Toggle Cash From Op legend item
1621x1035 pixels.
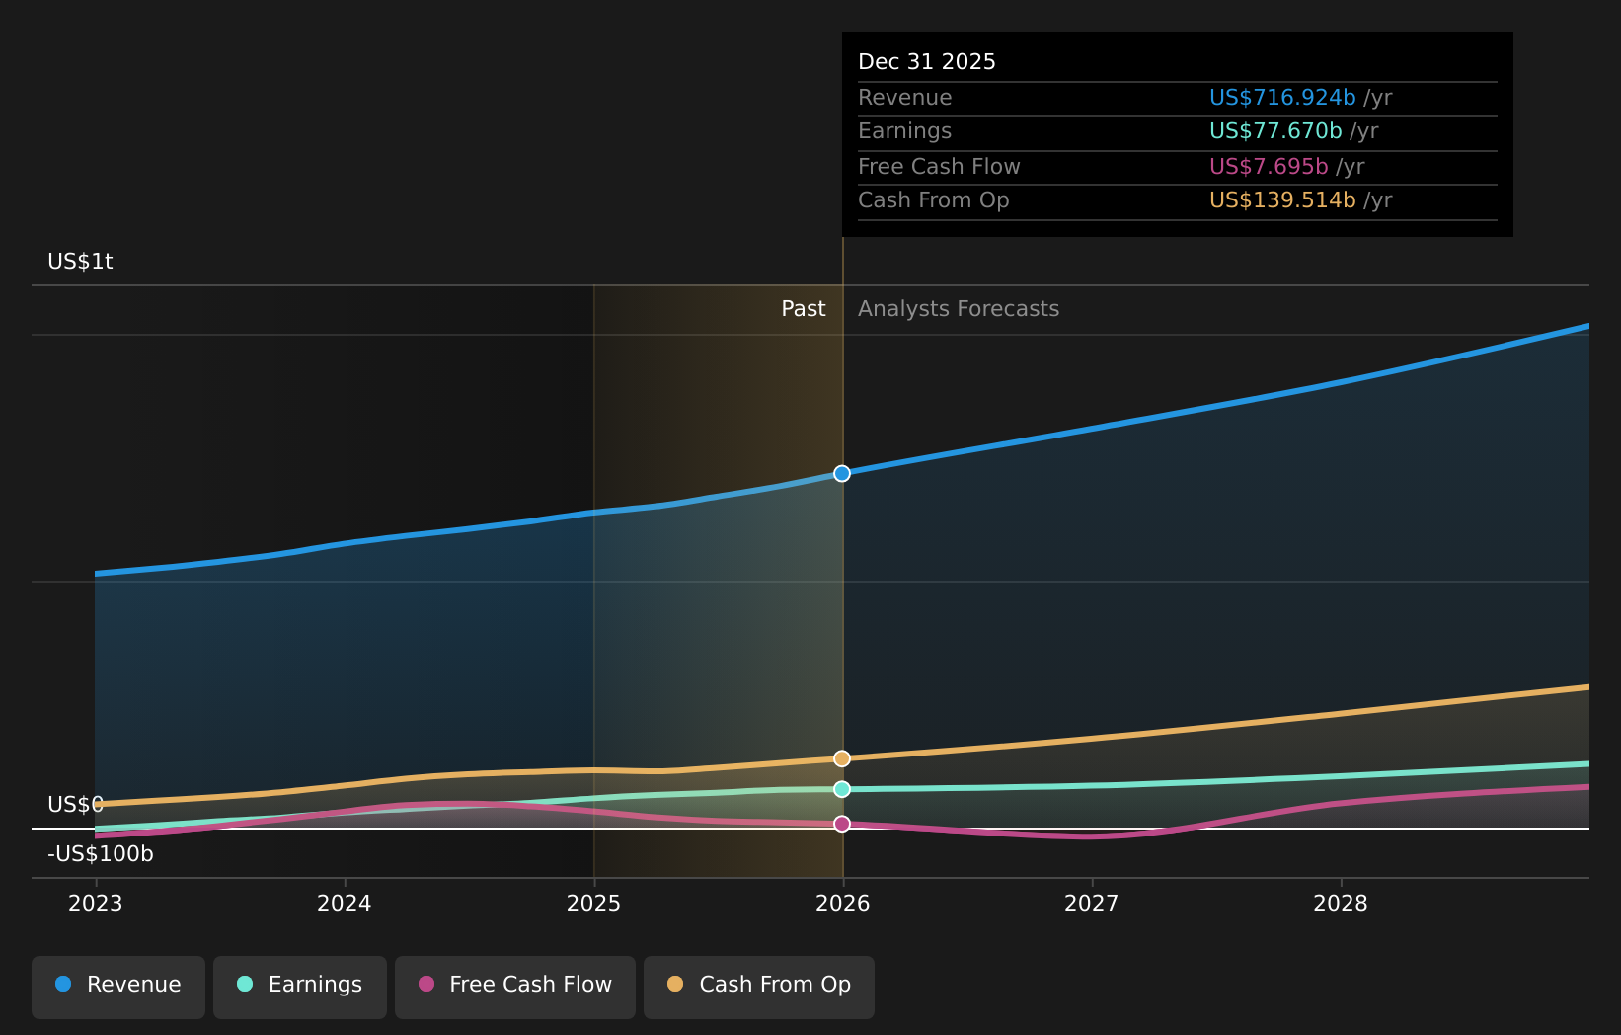(759, 986)
